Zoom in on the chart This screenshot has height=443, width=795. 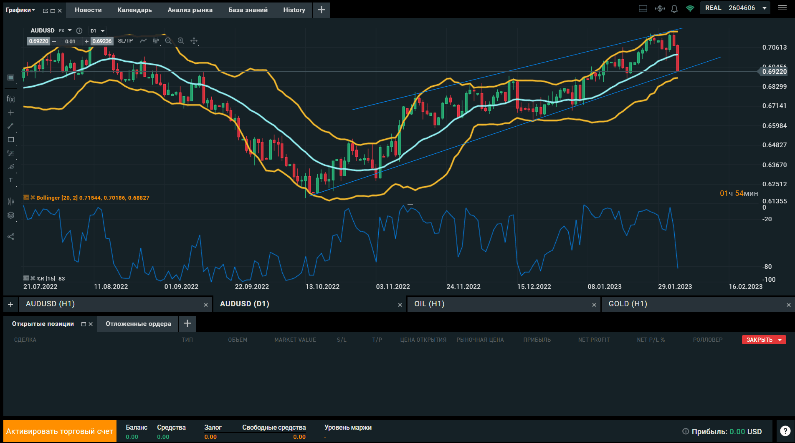(181, 41)
